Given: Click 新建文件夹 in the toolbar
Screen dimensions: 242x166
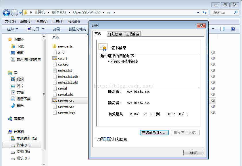Looking at the screenshot, I should point(77,29).
